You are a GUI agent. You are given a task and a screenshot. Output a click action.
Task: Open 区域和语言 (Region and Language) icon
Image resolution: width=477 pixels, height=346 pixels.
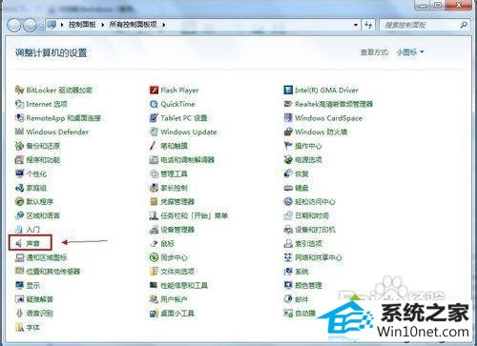(x=20, y=215)
